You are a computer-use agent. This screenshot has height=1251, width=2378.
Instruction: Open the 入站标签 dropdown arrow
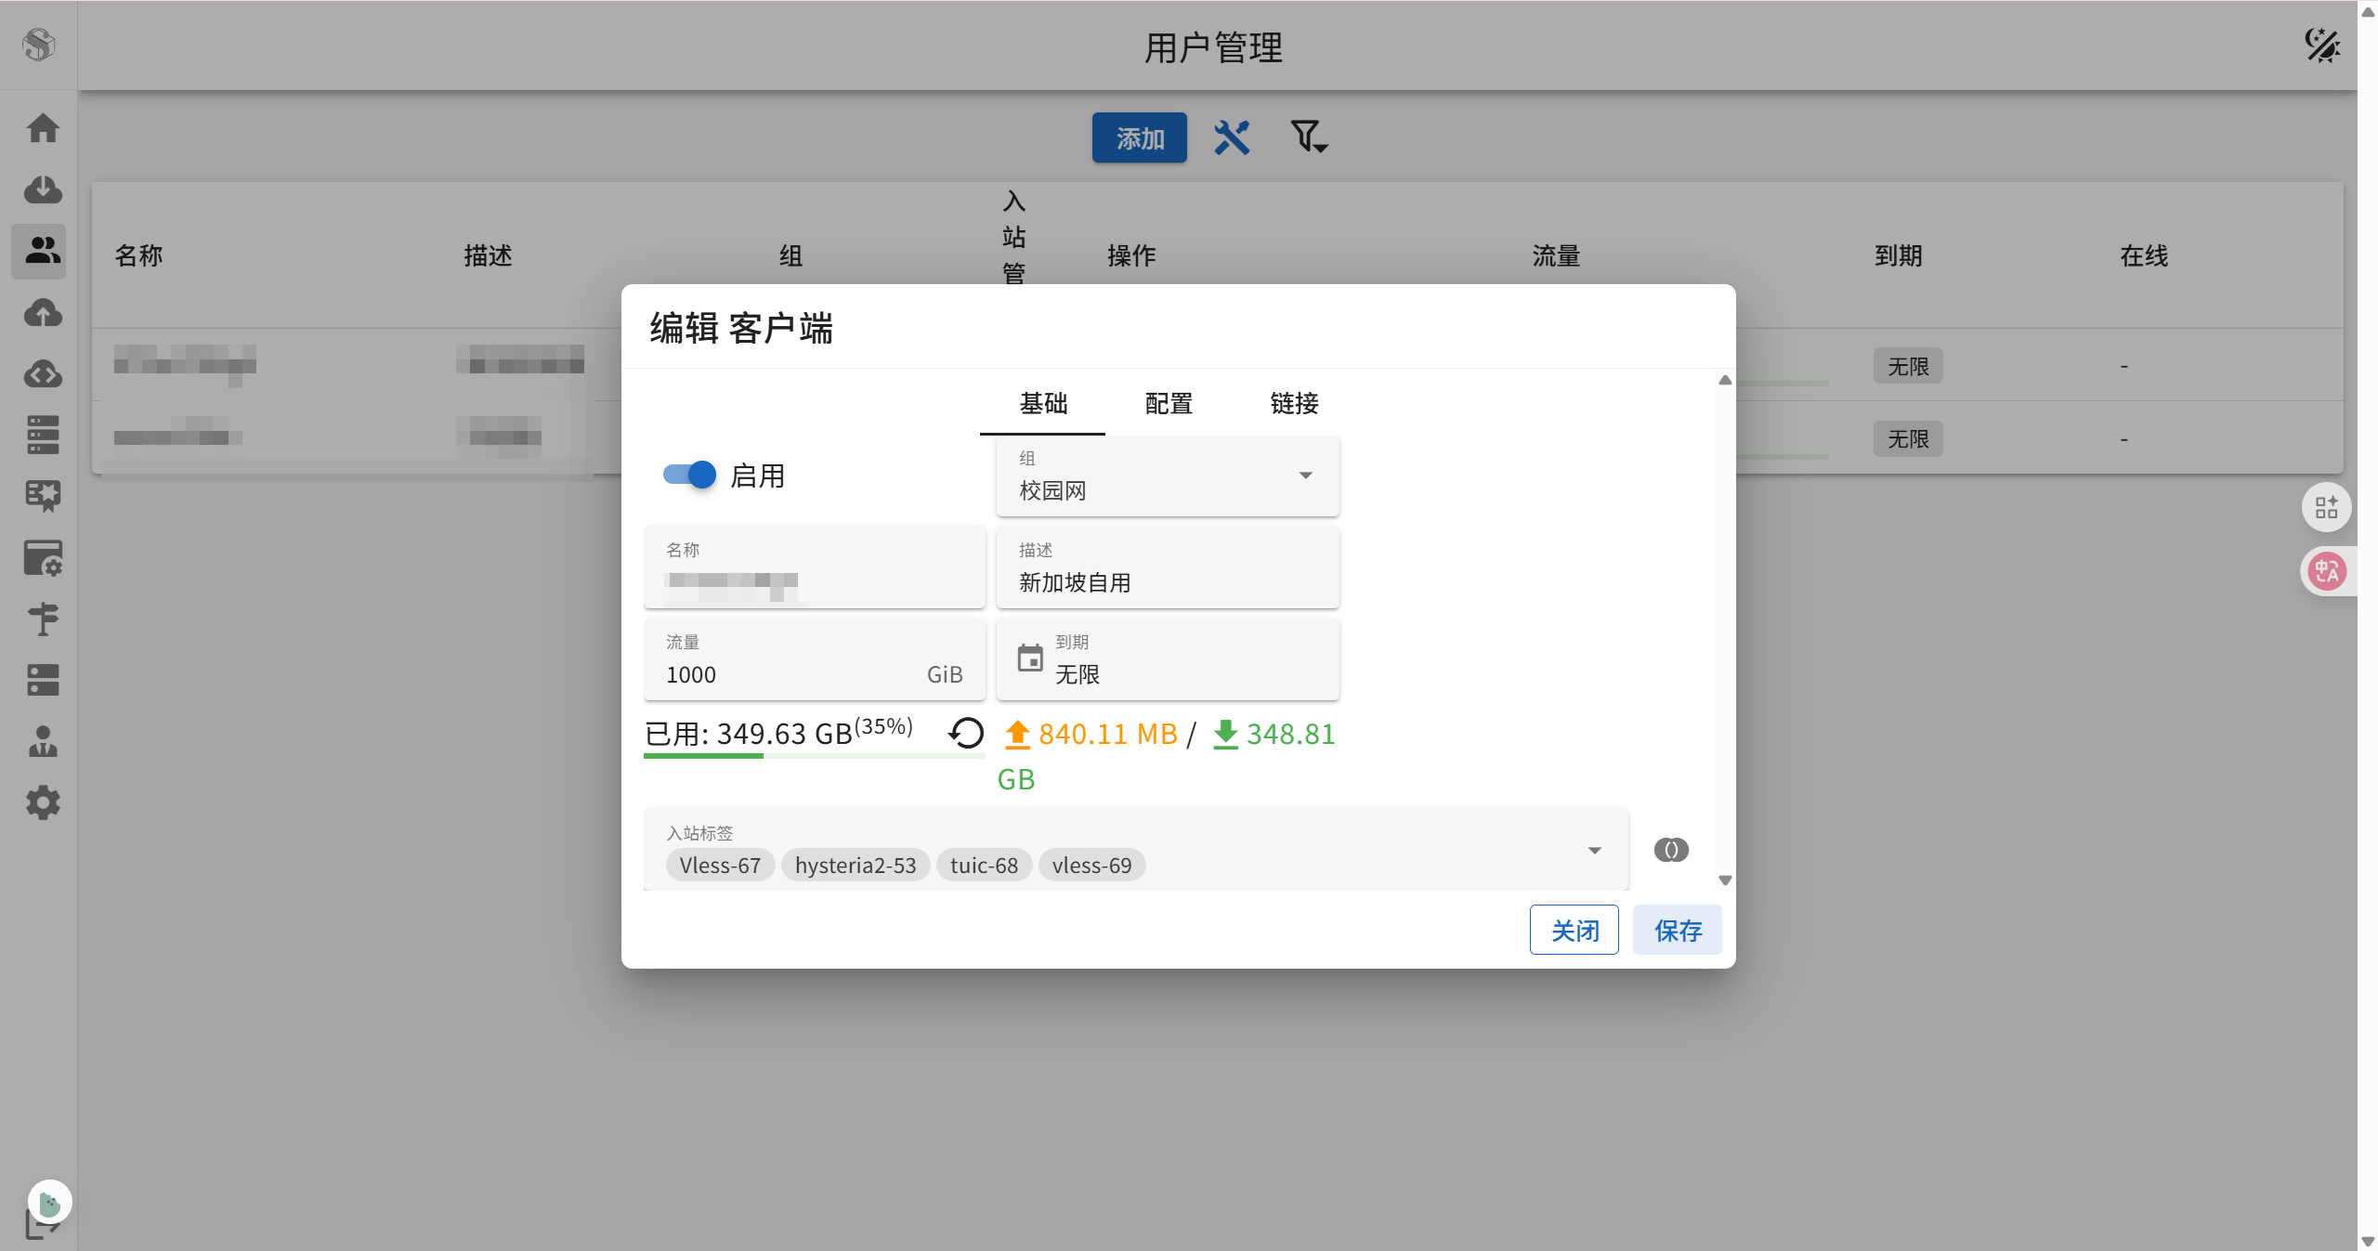point(1594,850)
